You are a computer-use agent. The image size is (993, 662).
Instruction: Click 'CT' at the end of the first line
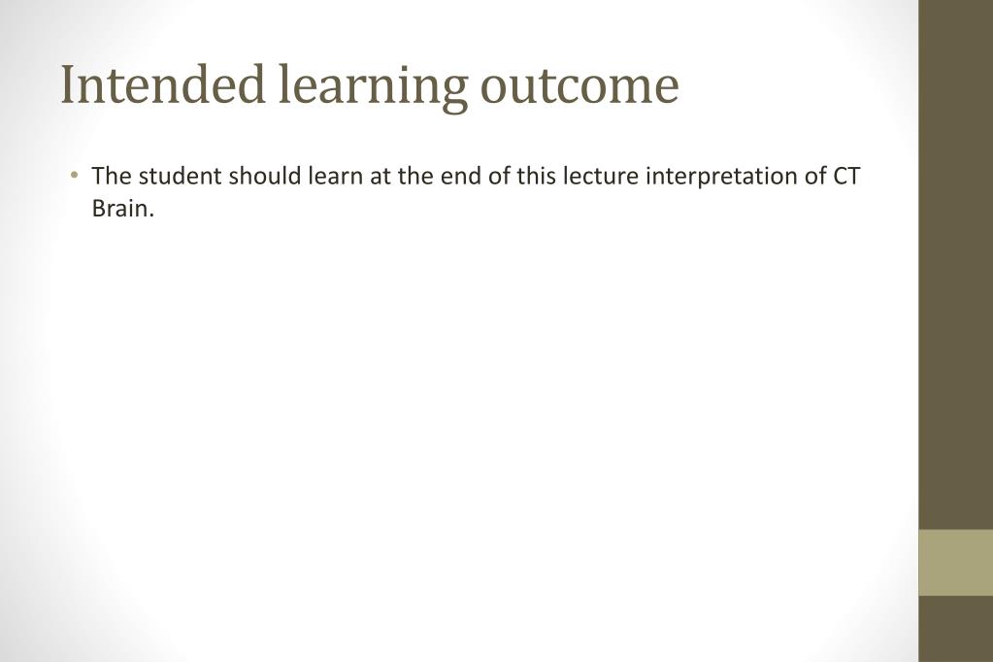coord(846,176)
